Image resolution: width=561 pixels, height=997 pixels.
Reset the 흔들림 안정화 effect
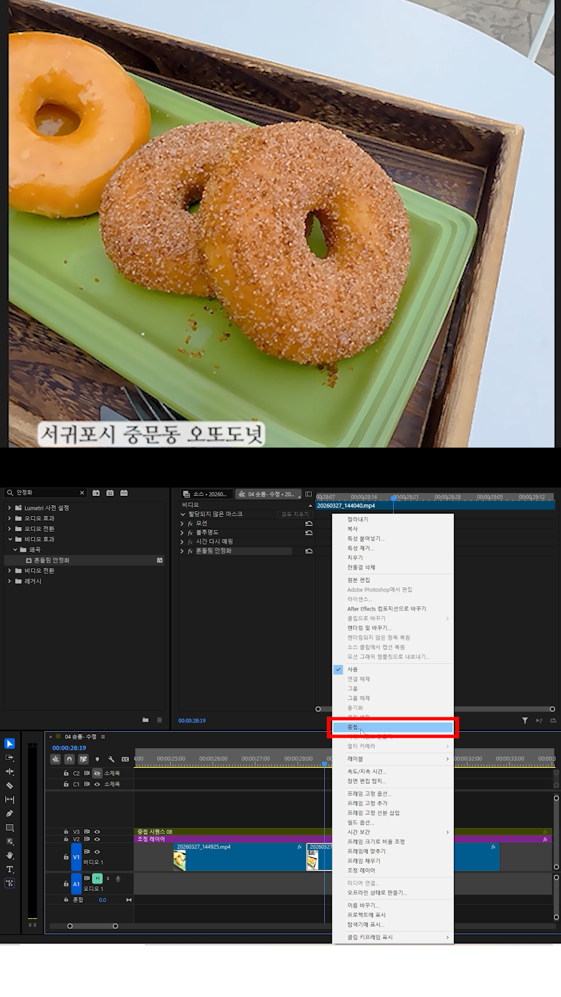point(309,551)
